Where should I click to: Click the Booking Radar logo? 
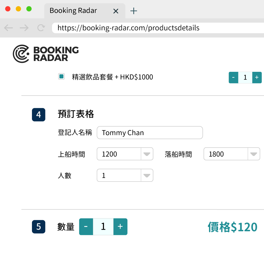click(46, 54)
